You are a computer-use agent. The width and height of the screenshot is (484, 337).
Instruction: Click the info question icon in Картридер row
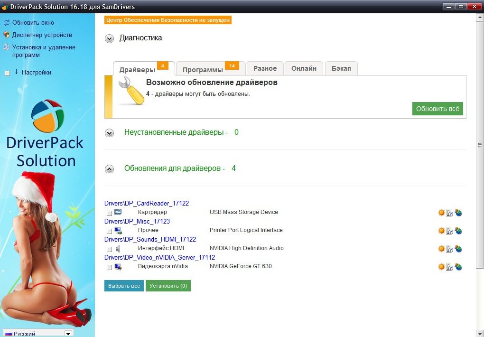tap(450, 213)
